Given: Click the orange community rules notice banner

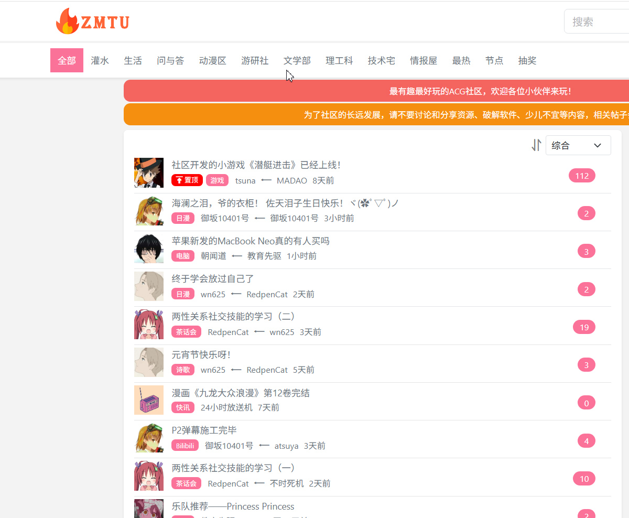Looking at the screenshot, I should tap(376, 114).
